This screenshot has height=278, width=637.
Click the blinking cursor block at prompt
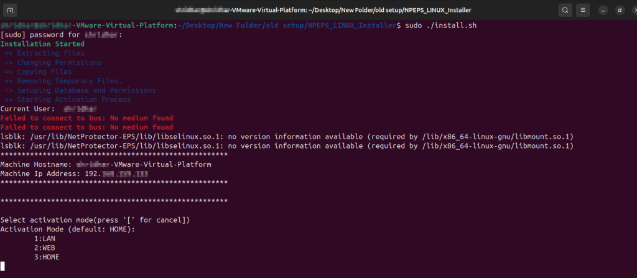pyautogui.click(x=3, y=266)
